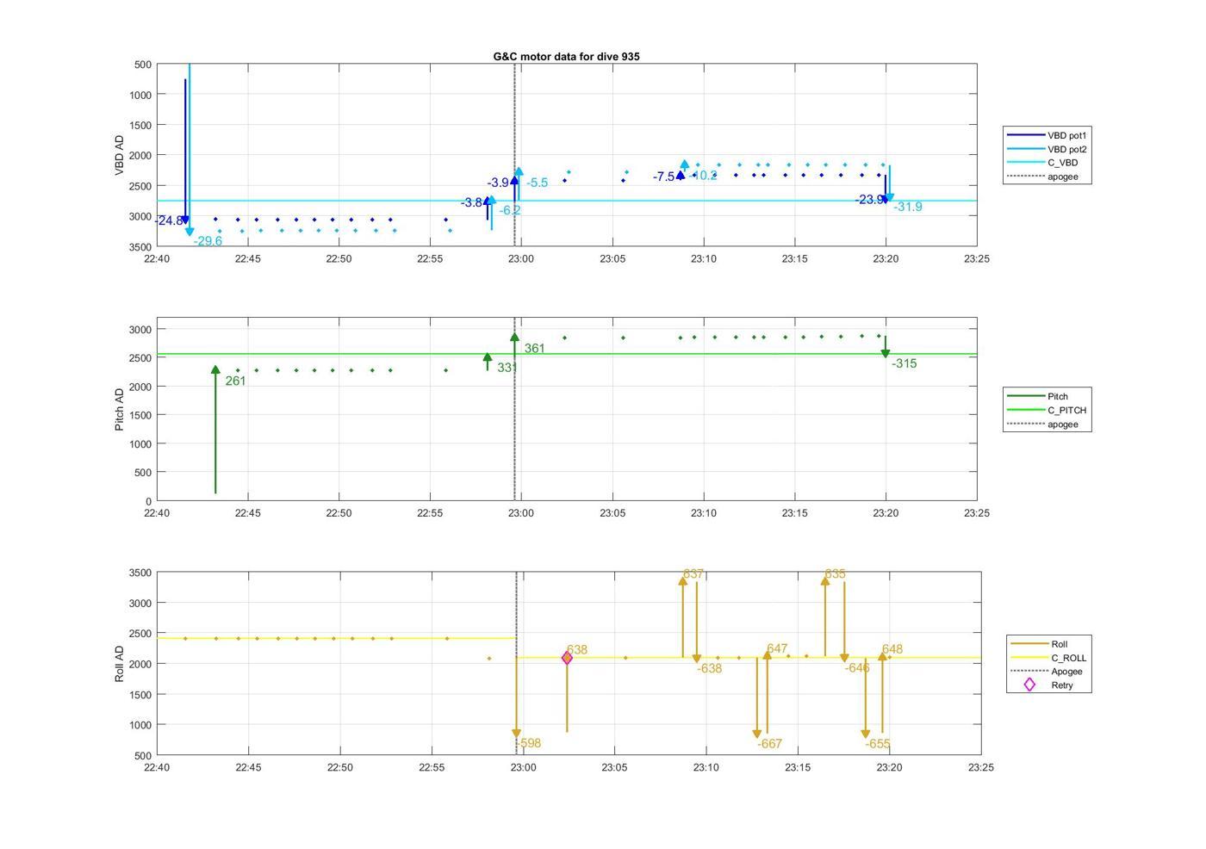Click the green pitch arrowhead labeled 261

pyautogui.click(x=215, y=369)
